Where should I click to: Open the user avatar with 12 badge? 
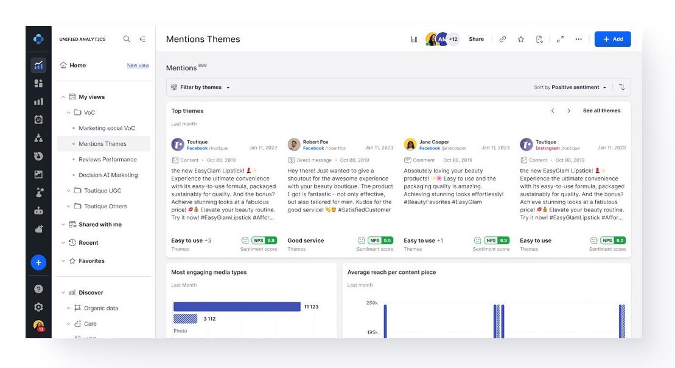tap(39, 326)
